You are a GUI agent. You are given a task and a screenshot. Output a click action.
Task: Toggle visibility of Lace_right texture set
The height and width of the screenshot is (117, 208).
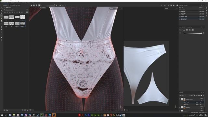(x=180, y=13)
